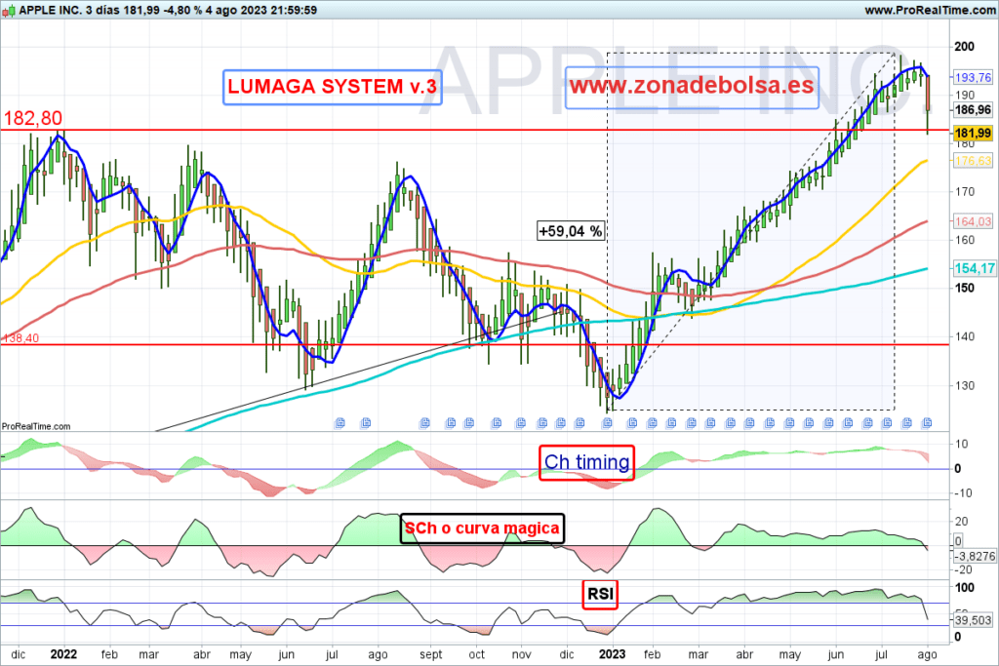
Task: Click the 176,63 yellow average price tag
Action: click(973, 161)
